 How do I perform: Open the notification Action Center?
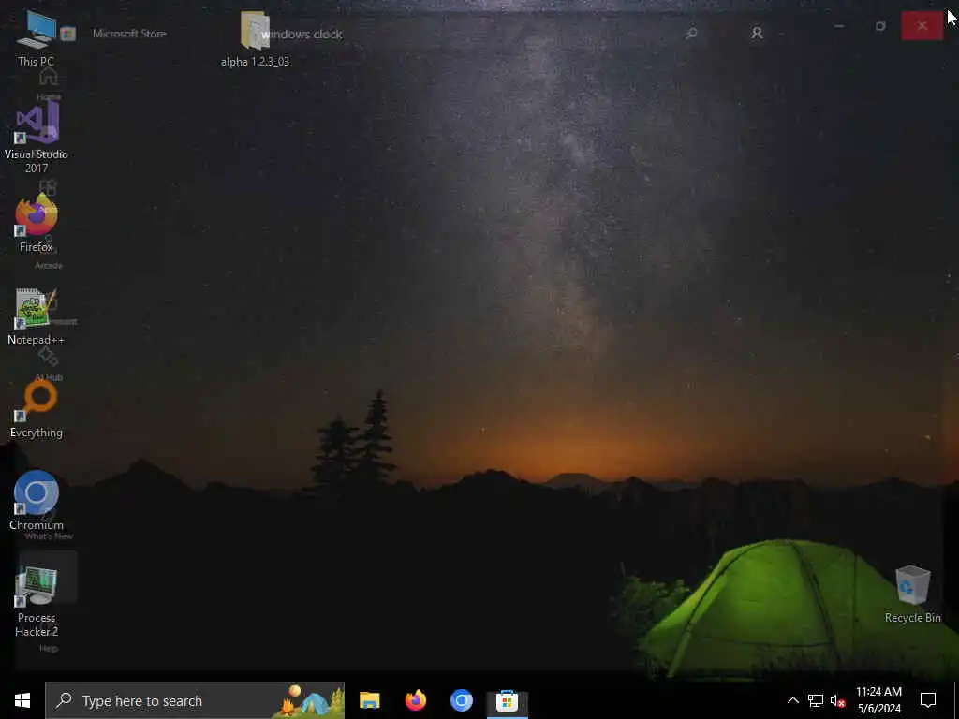coord(928,700)
